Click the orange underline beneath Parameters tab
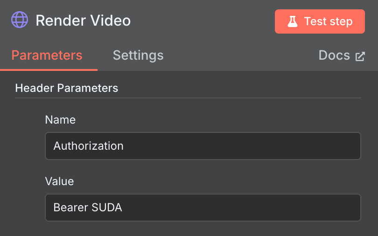378x236 pixels. (49, 69)
